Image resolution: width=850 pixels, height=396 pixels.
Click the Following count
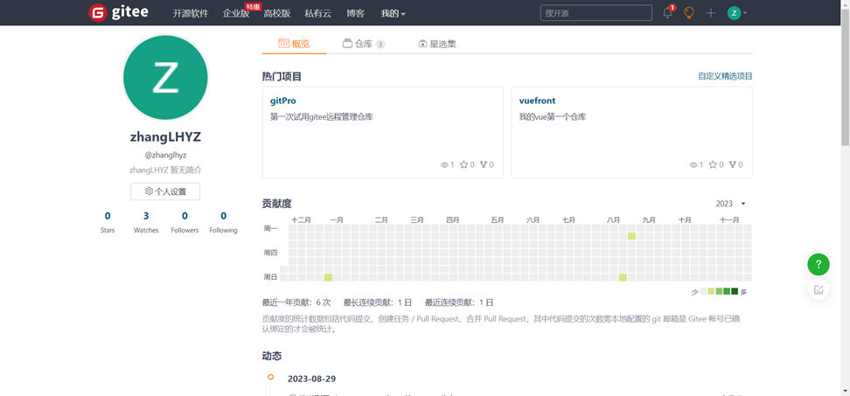click(x=223, y=216)
